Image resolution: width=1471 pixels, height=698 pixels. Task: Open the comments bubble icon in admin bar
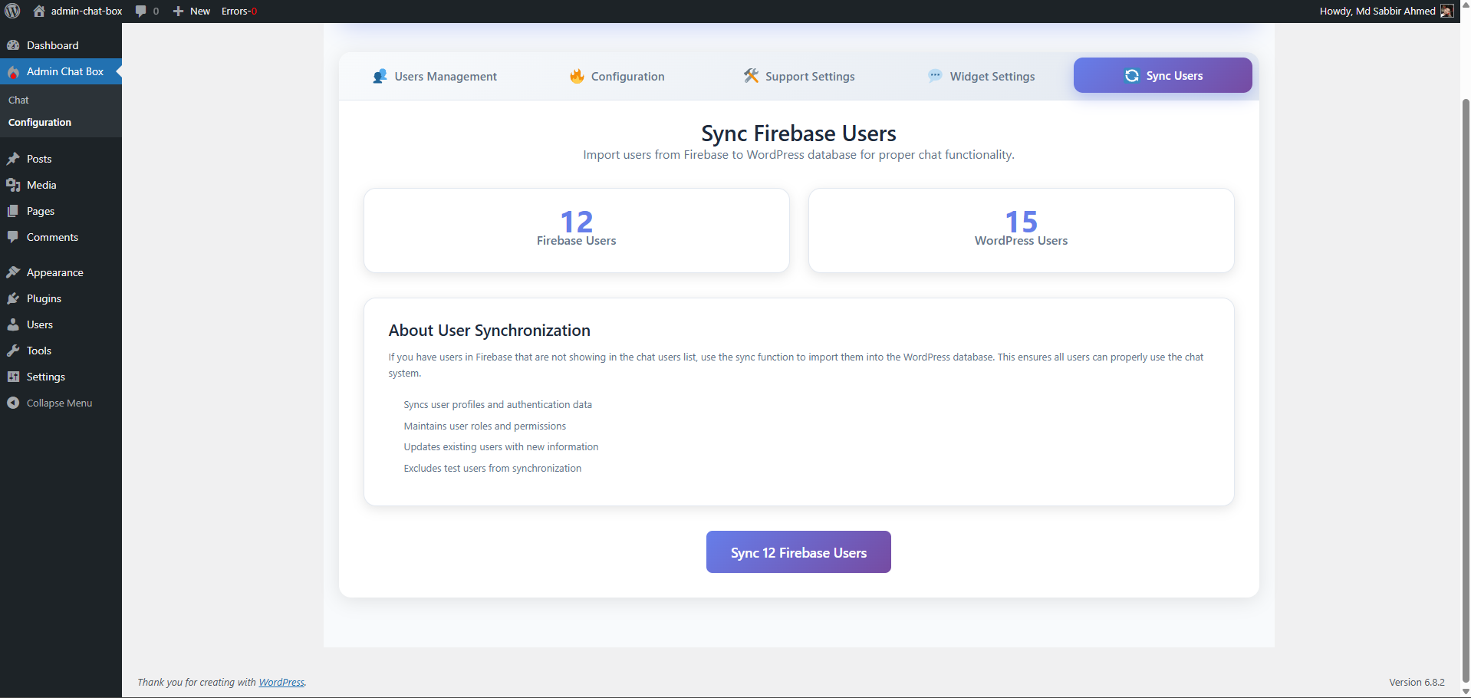tap(140, 11)
